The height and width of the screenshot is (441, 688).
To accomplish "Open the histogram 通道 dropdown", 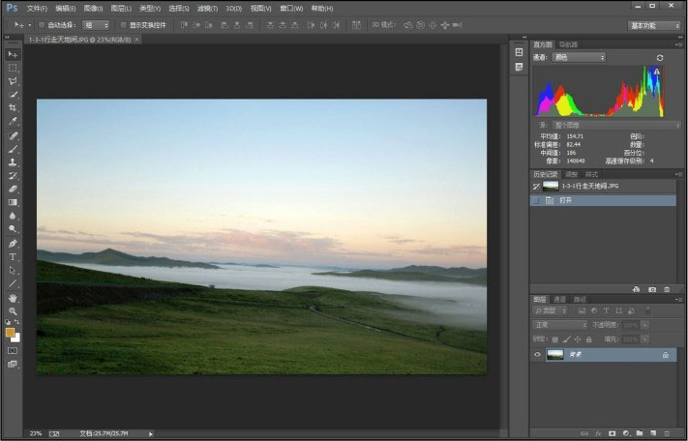I will pos(579,58).
